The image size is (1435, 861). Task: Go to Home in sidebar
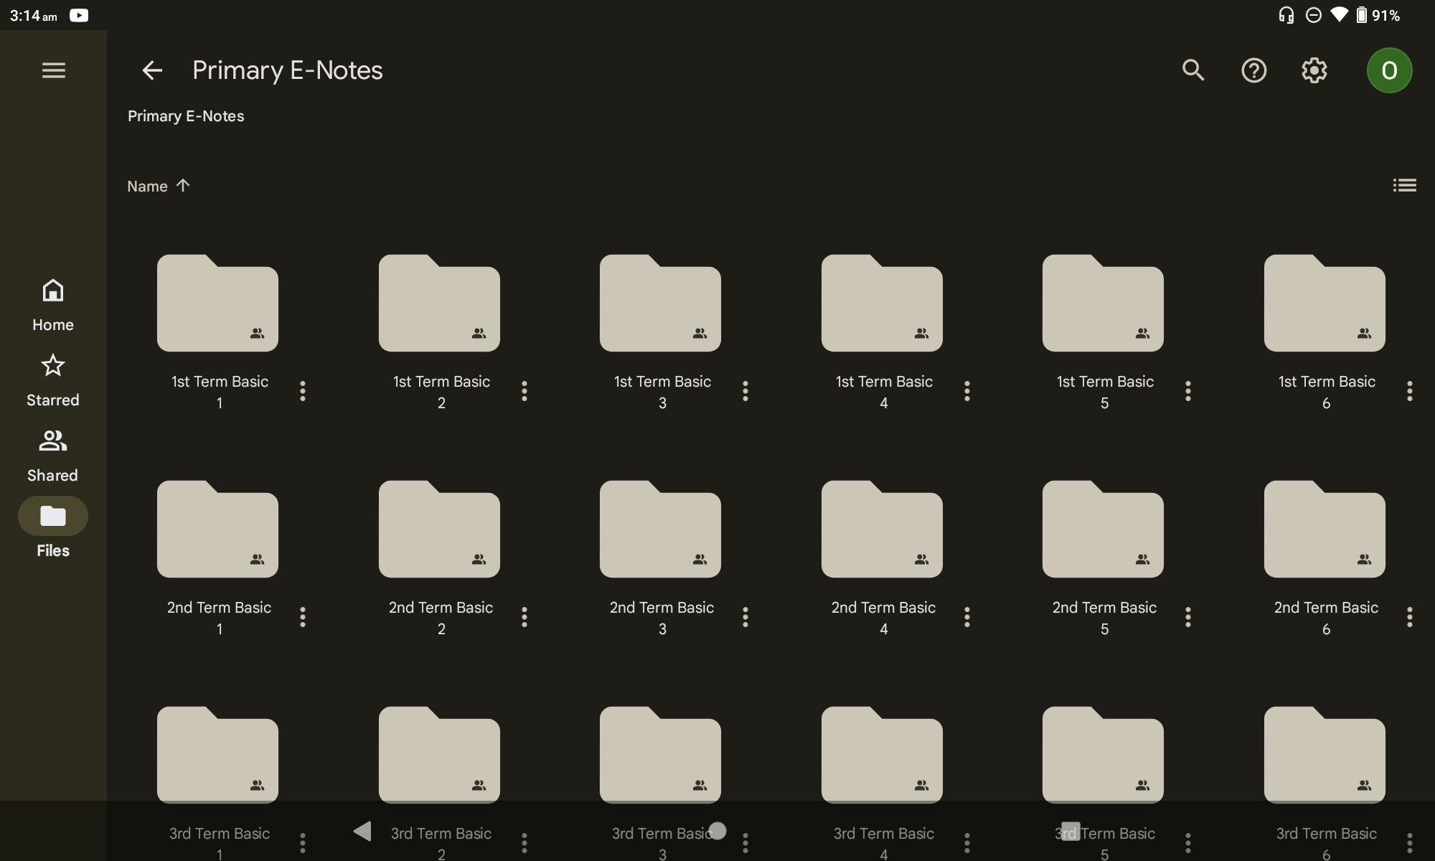coord(53,305)
